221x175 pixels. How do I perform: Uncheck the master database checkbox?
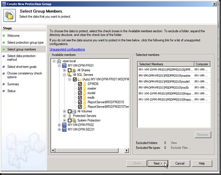(x=80, y=89)
